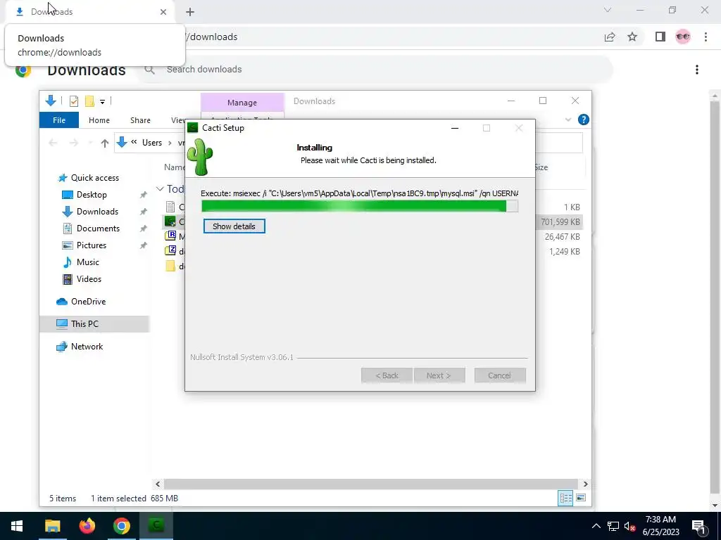
Task: Select the Manage tab in File Explorer
Action: click(242, 103)
